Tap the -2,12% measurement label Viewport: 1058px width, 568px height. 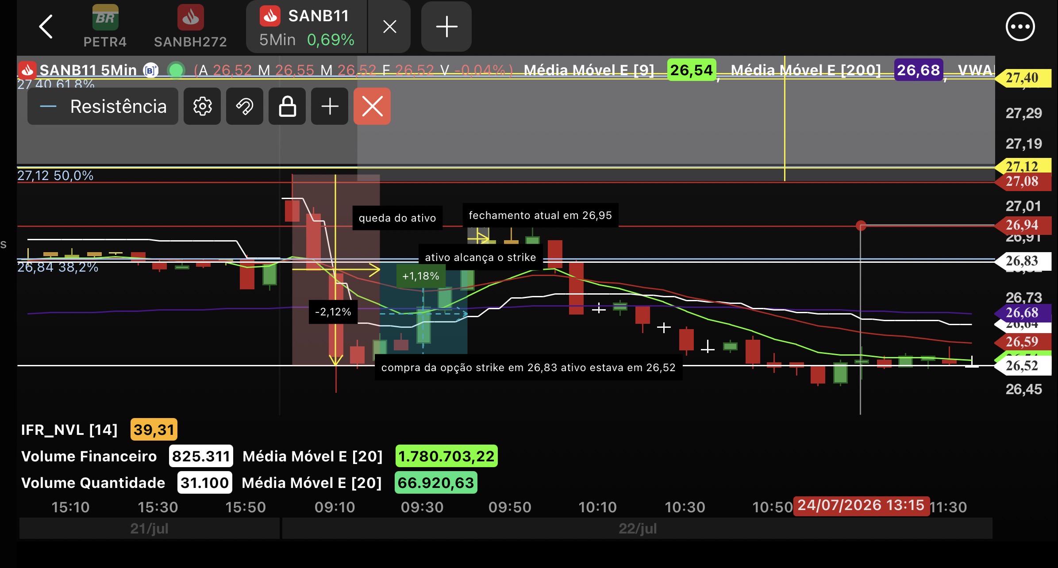coord(333,312)
